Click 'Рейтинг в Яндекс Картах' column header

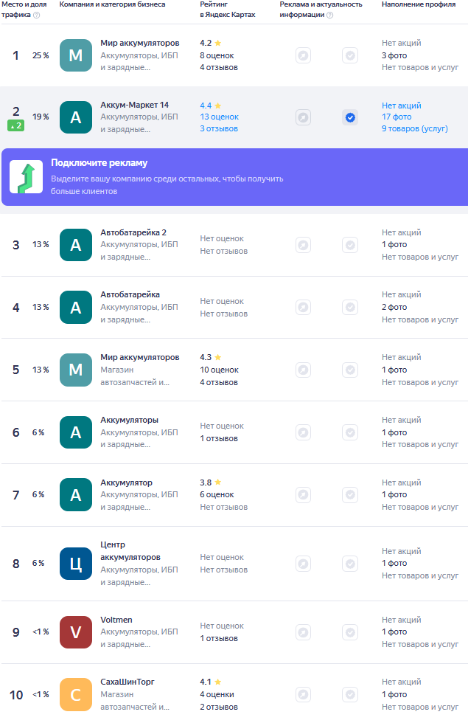click(228, 10)
